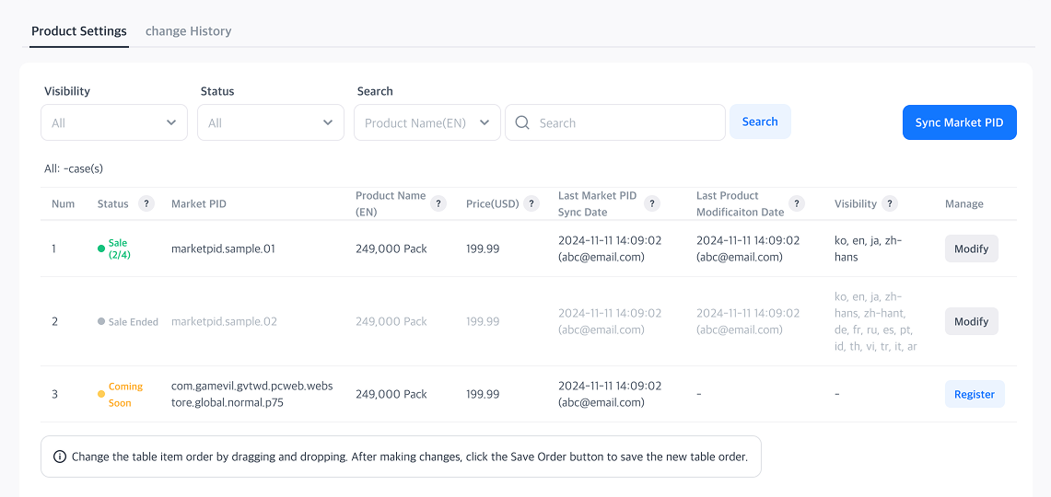Click the help icon next to Status
The width and height of the screenshot is (1051, 497).
(146, 203)
